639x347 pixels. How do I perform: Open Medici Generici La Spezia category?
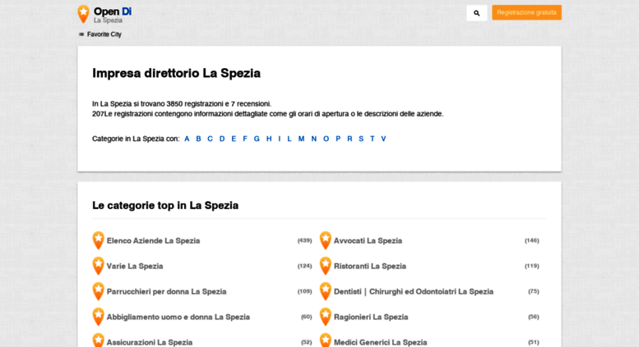point(381,343)
